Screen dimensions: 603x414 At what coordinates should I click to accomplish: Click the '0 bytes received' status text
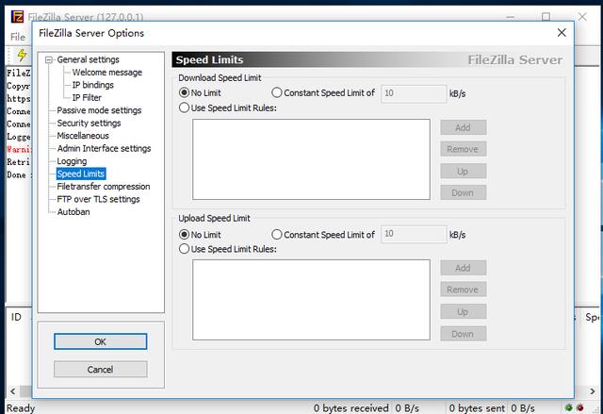(351, 408)
